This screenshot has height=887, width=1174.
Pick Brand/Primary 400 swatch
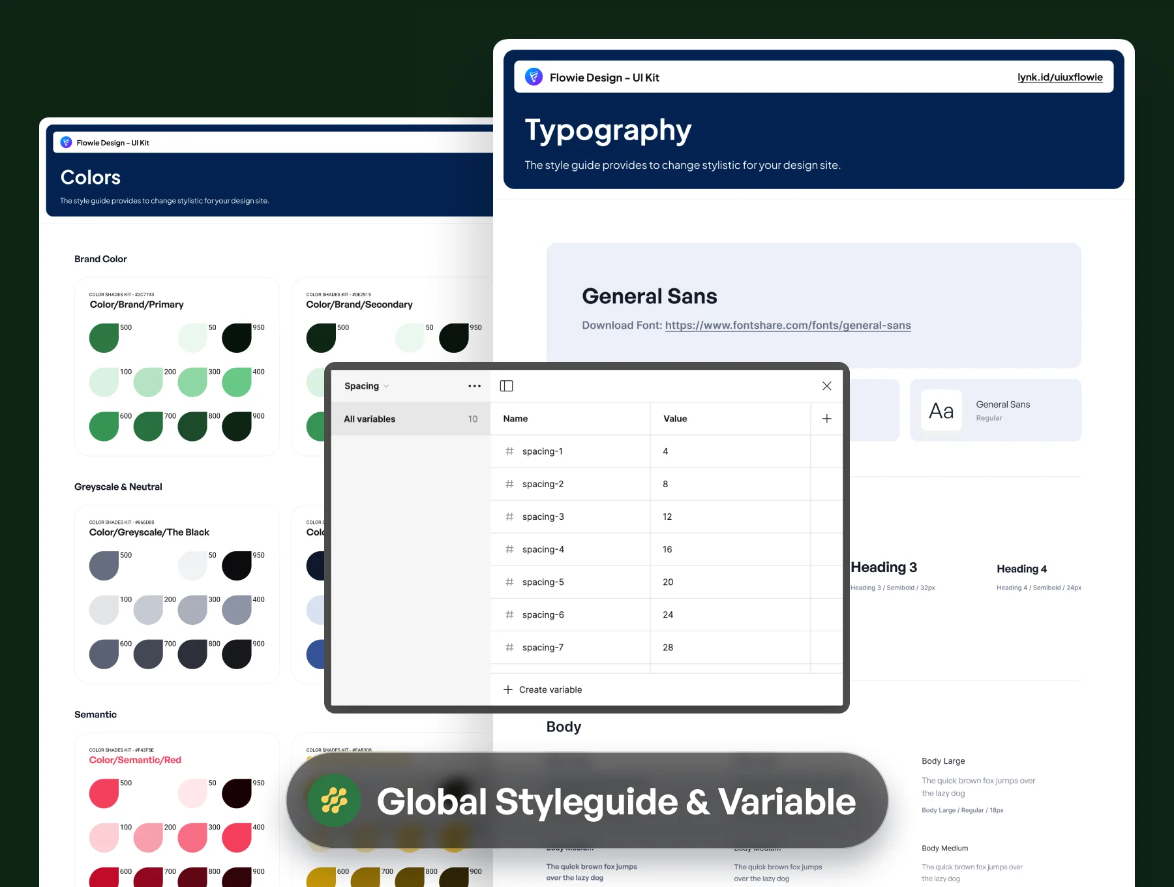coord(237,382)
